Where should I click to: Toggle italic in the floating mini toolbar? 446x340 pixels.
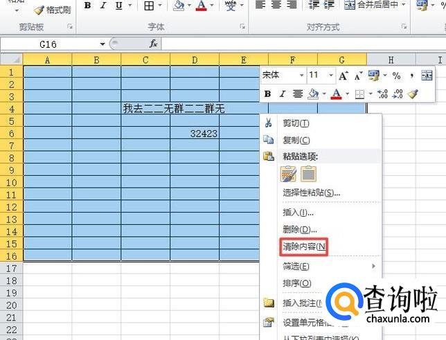[x=282, y=93]
